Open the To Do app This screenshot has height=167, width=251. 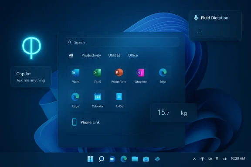[x=119, y=97]
